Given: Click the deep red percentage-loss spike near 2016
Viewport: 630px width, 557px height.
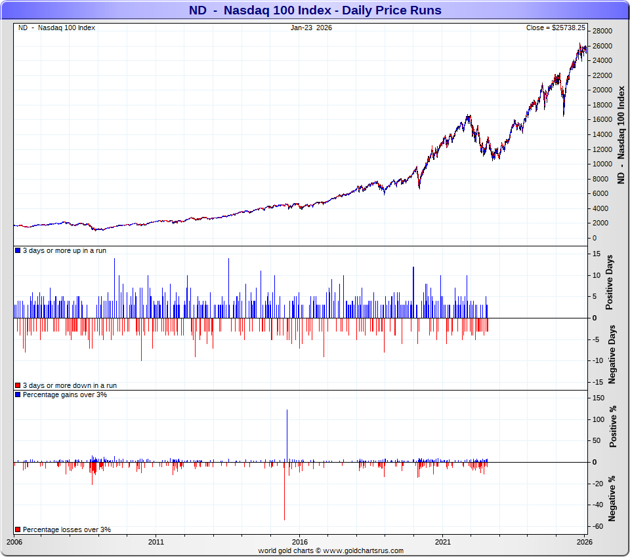Looking at the screenshot, I should (284, 491).
